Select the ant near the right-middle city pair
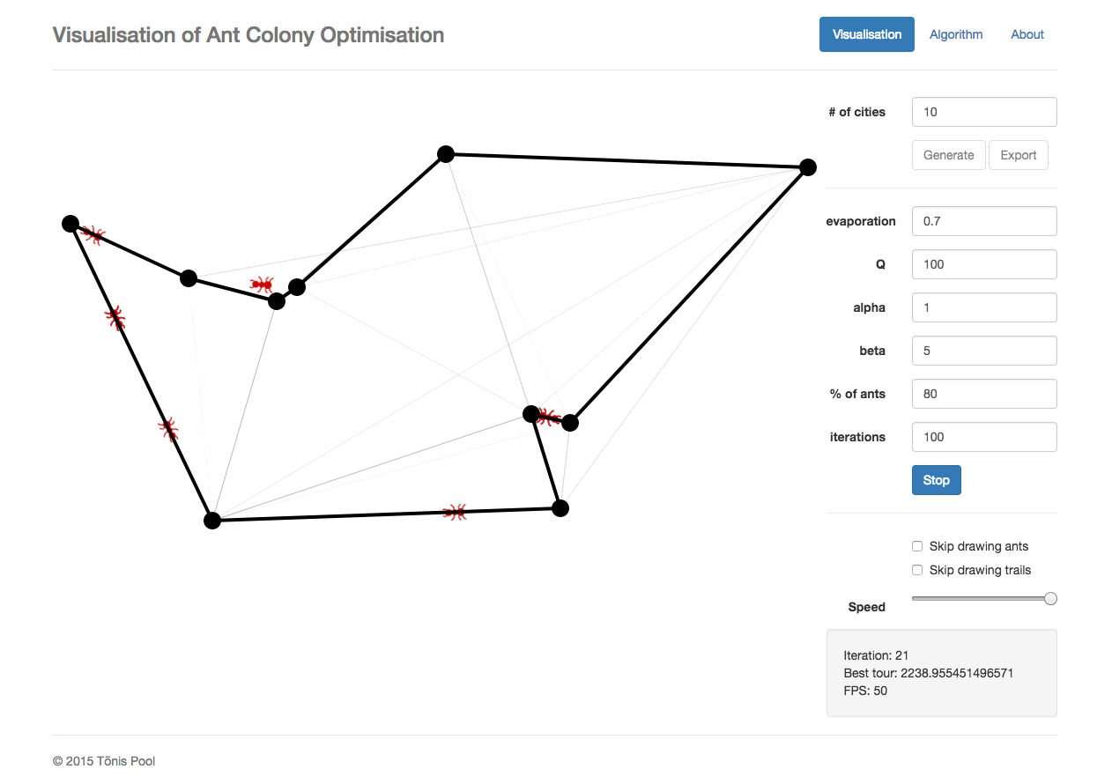1112x784 pixels. point(550,418)
